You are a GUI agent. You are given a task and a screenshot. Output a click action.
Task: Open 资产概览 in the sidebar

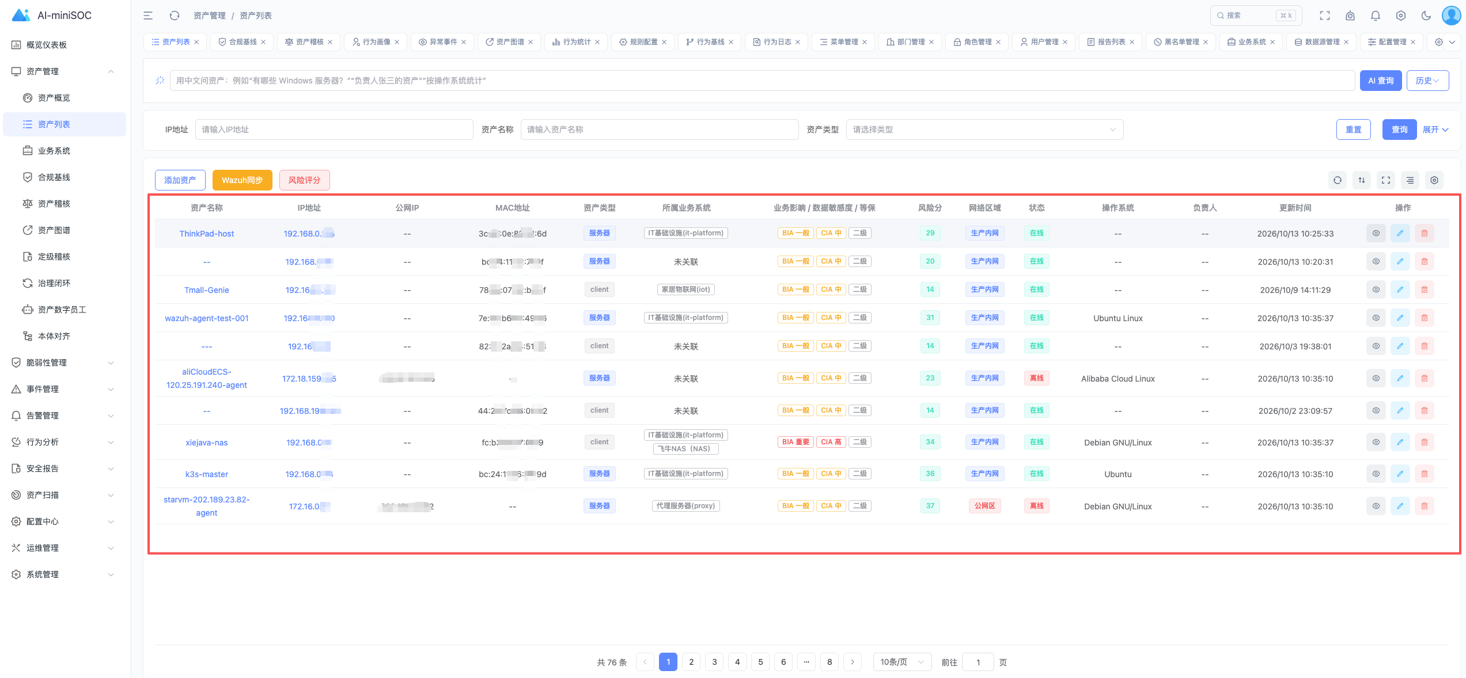[x=65, y=98]
